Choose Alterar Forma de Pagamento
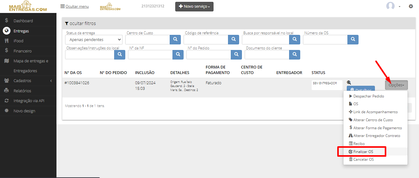Screen dimensions: 419x178 375,128
